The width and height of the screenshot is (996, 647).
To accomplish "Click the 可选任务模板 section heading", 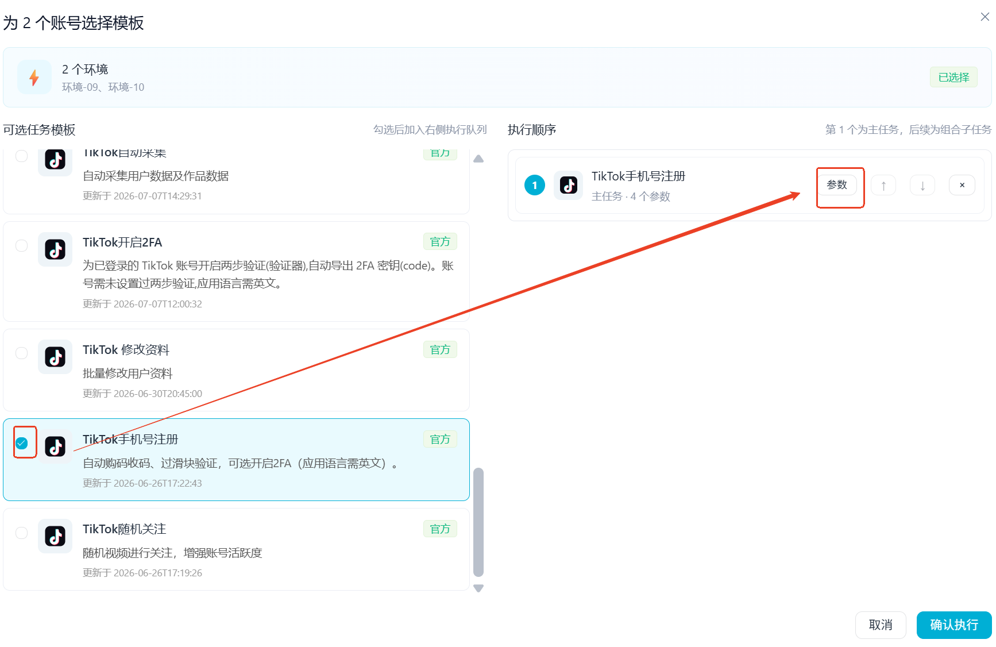I will [x=39, y=129].
